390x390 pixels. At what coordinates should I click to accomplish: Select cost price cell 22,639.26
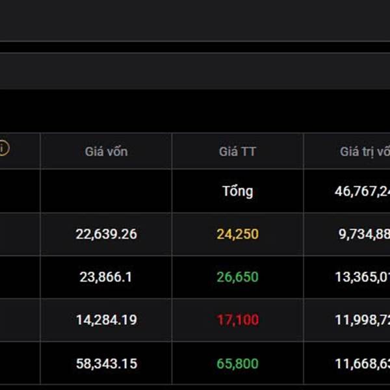[x=106, y=234]
